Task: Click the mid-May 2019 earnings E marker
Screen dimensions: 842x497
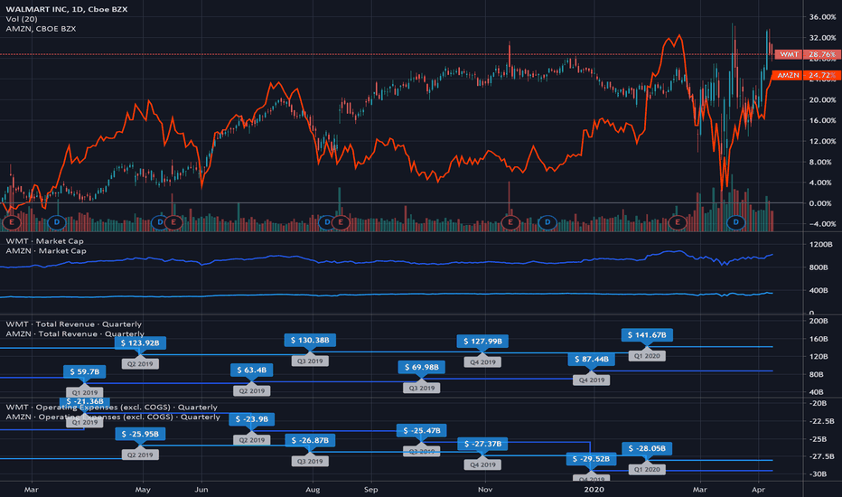Action: click(173, 222)
